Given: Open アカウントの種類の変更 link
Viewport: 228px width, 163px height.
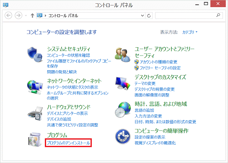Looking at the screenshot, I should [158, 62].
